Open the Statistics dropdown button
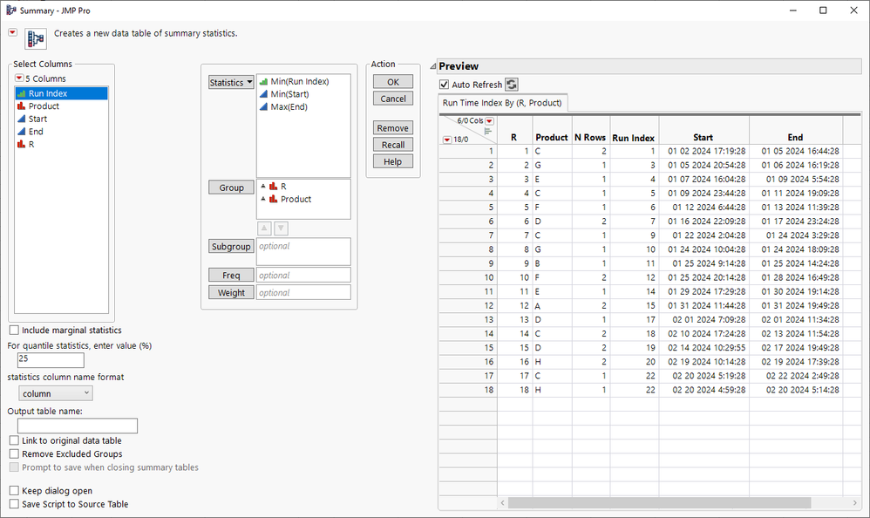This screenshot has width=870, height=518. (x=231, y=82)
